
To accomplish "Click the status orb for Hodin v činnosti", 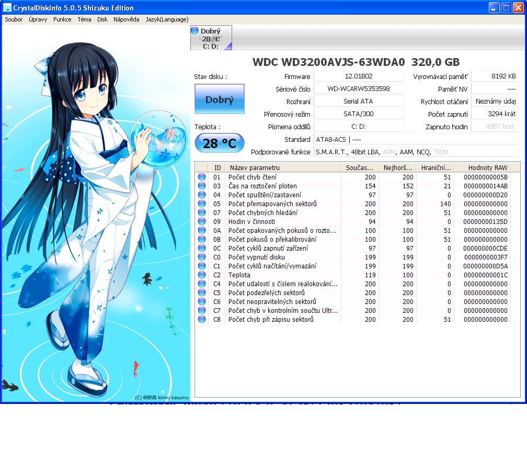I will click(202, 222).
